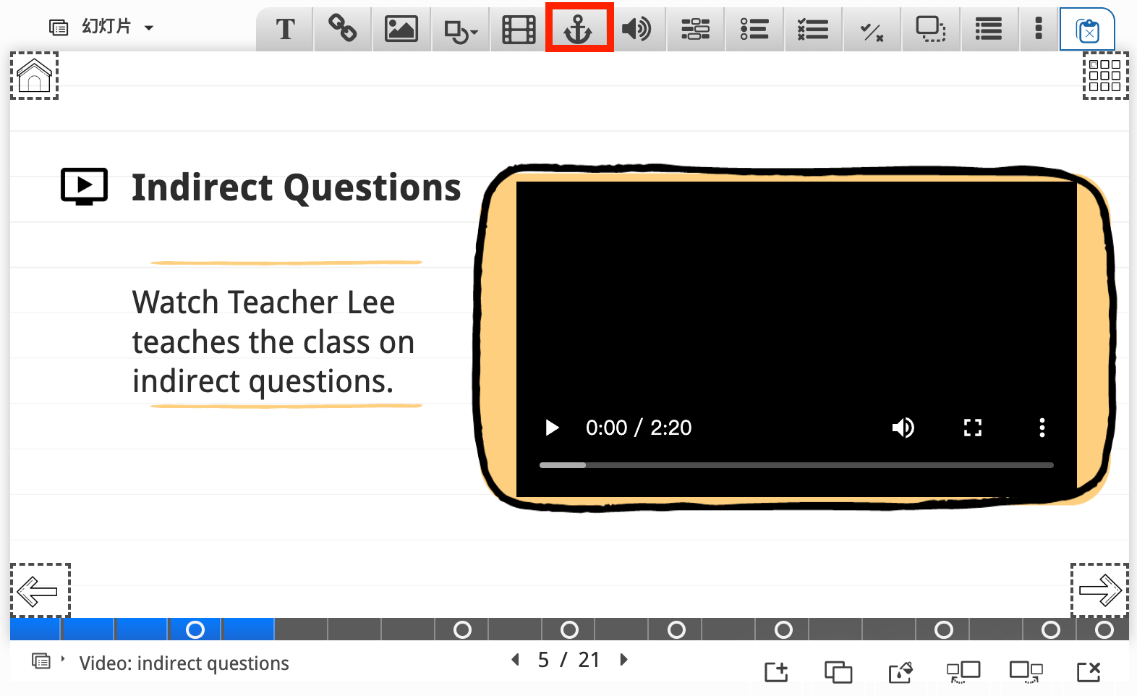Image resolution: width=1137 pixels, height=696 pixels.
Task: Click the anchor Go-to-slide tool
Action: click(x=579, y=29)
